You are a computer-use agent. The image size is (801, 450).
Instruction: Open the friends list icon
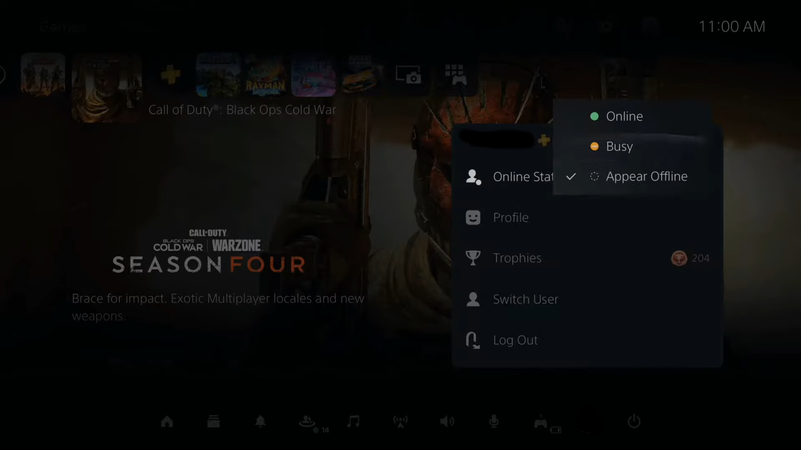[307, 421]
